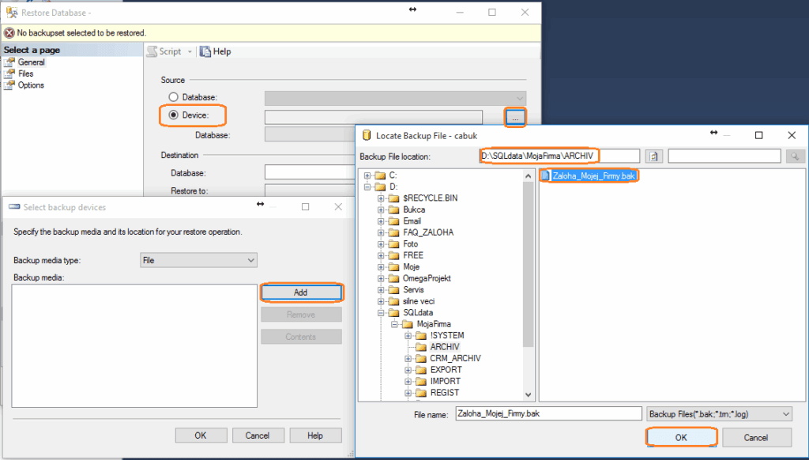Click the Help icon in the toolbar
The image size is (809, 460).
point(205,51)
